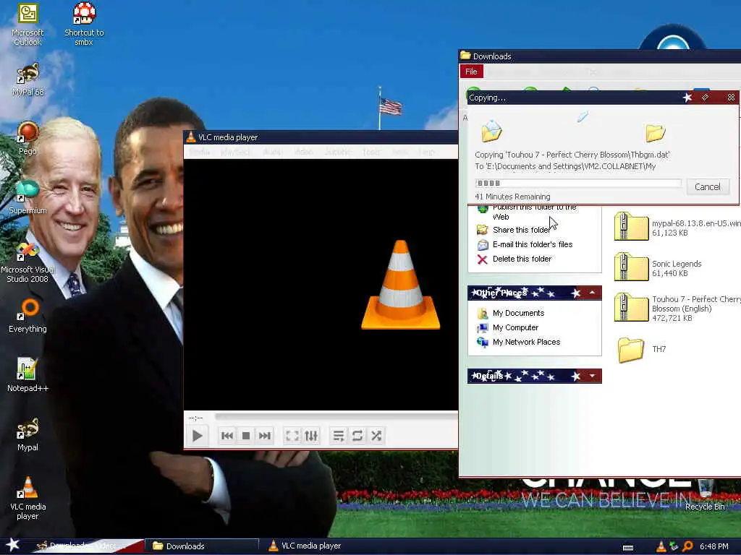The width and height of the screenshot is (741, 555).
Task: Select the Supermium browser shortcut
Action: point(27,197)
